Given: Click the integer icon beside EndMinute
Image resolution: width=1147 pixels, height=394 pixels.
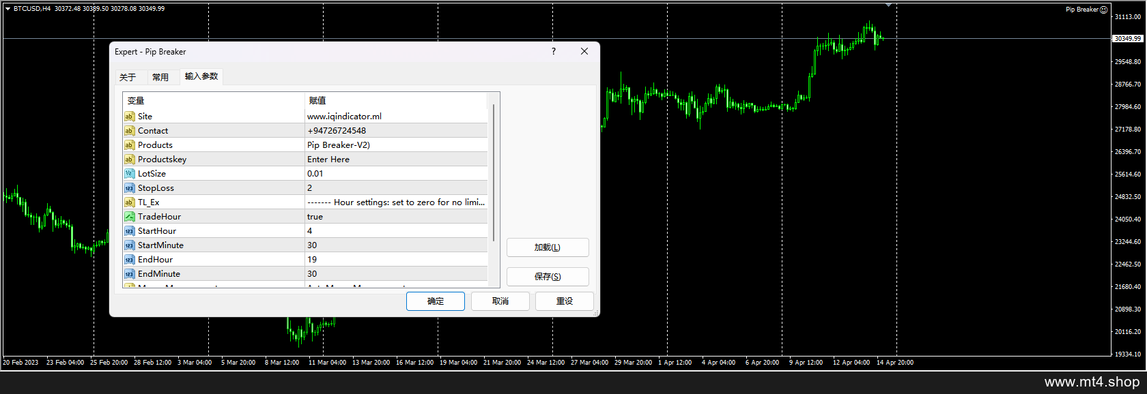Looking at the screenshot, I should point(129,274).
